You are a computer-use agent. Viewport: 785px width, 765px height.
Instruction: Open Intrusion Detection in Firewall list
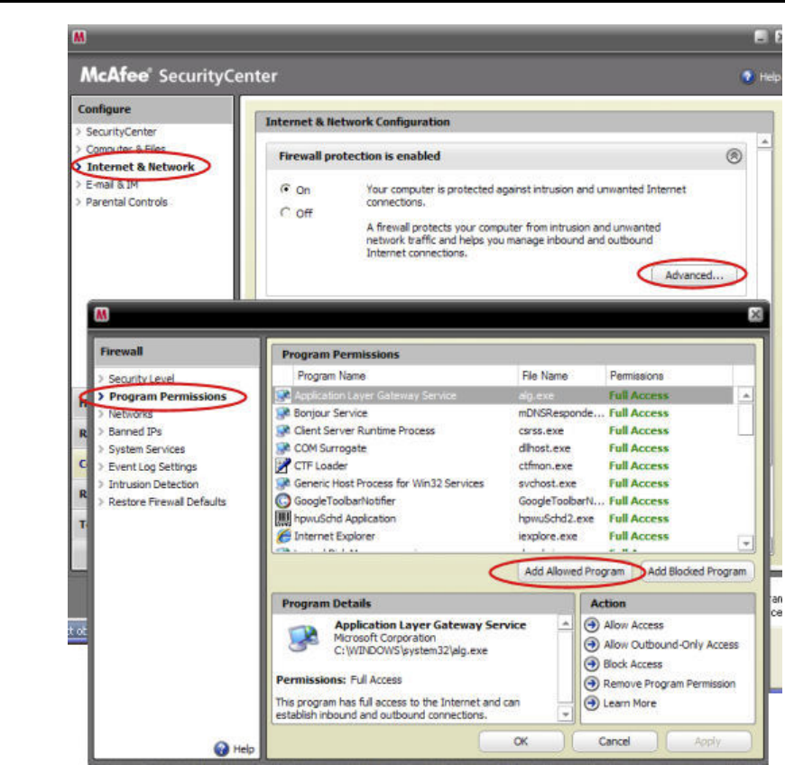(x=153, y=484)
